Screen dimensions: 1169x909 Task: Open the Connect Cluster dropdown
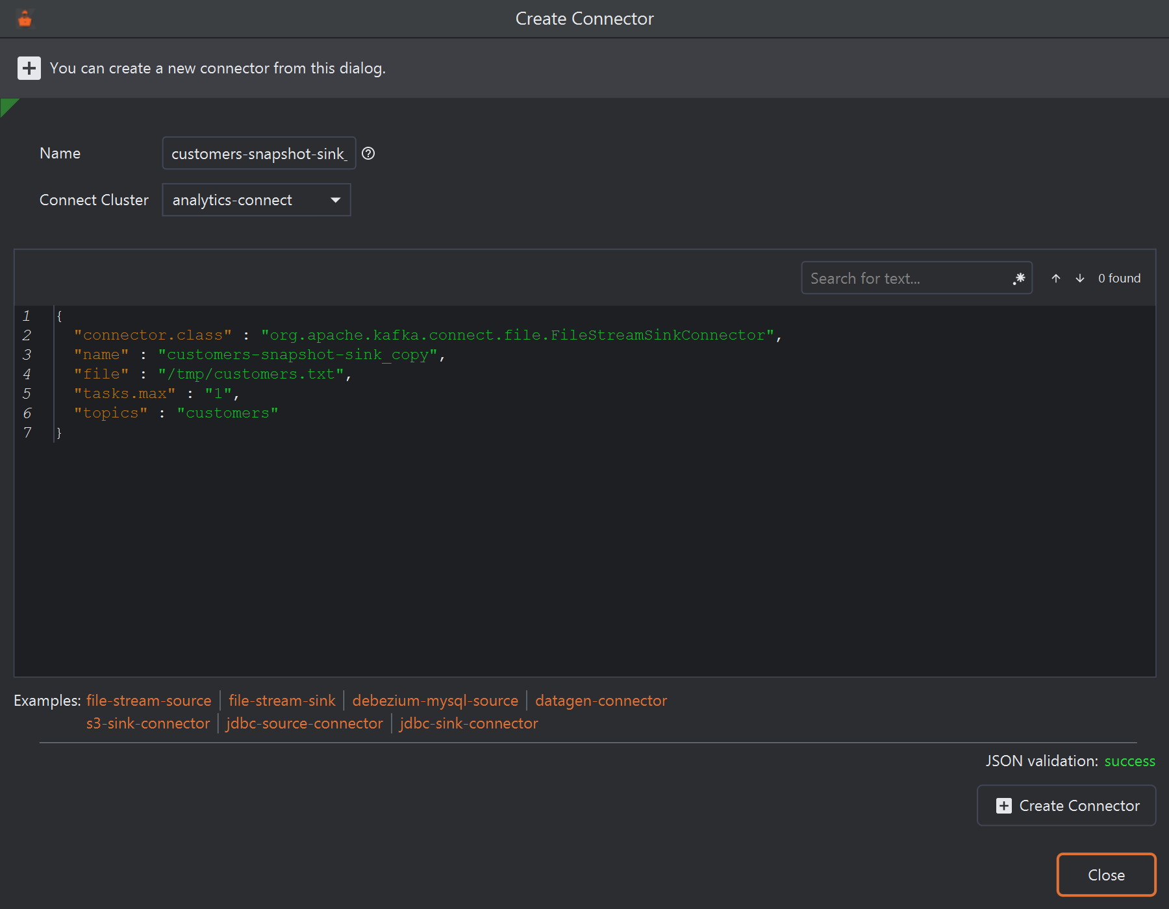point(257,200)
